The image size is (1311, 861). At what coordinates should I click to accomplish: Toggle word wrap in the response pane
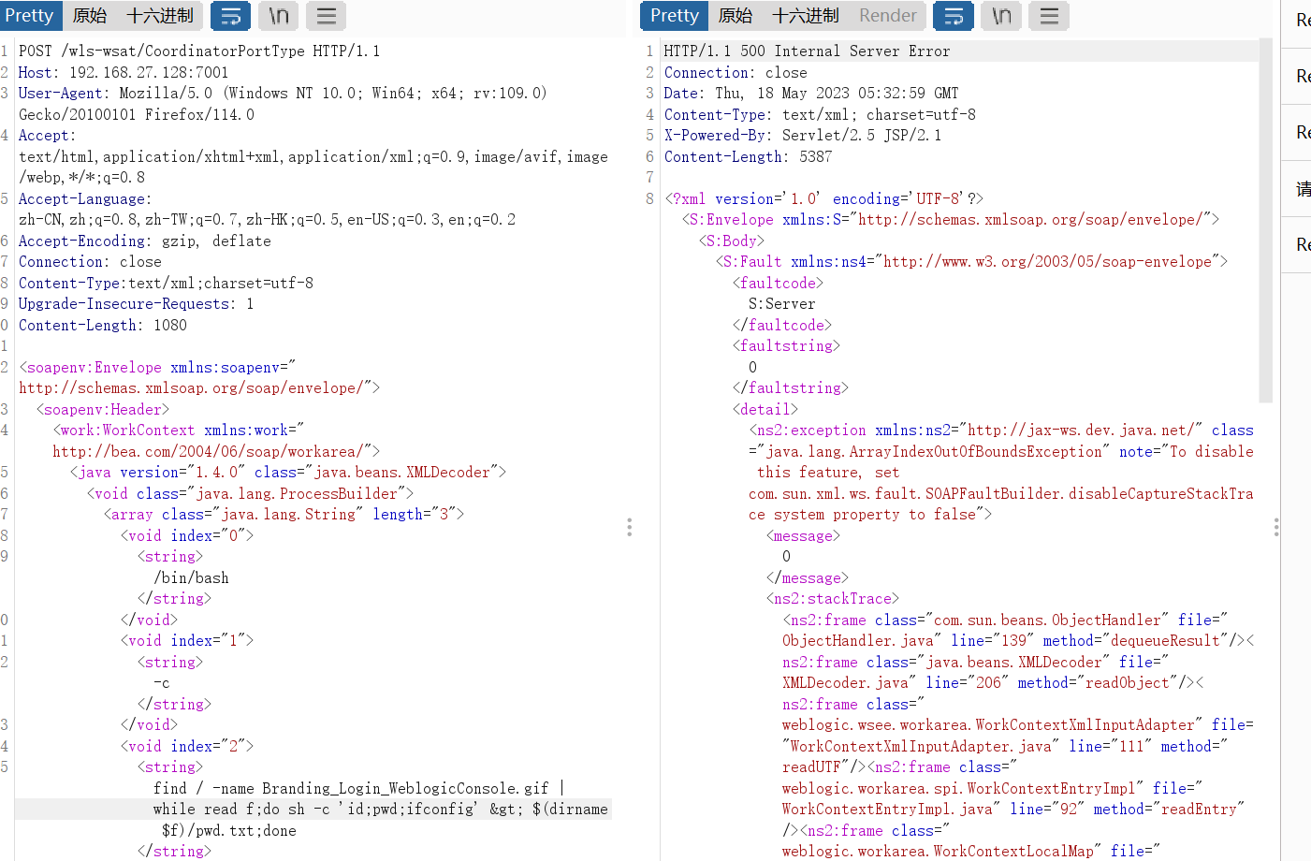953,16
